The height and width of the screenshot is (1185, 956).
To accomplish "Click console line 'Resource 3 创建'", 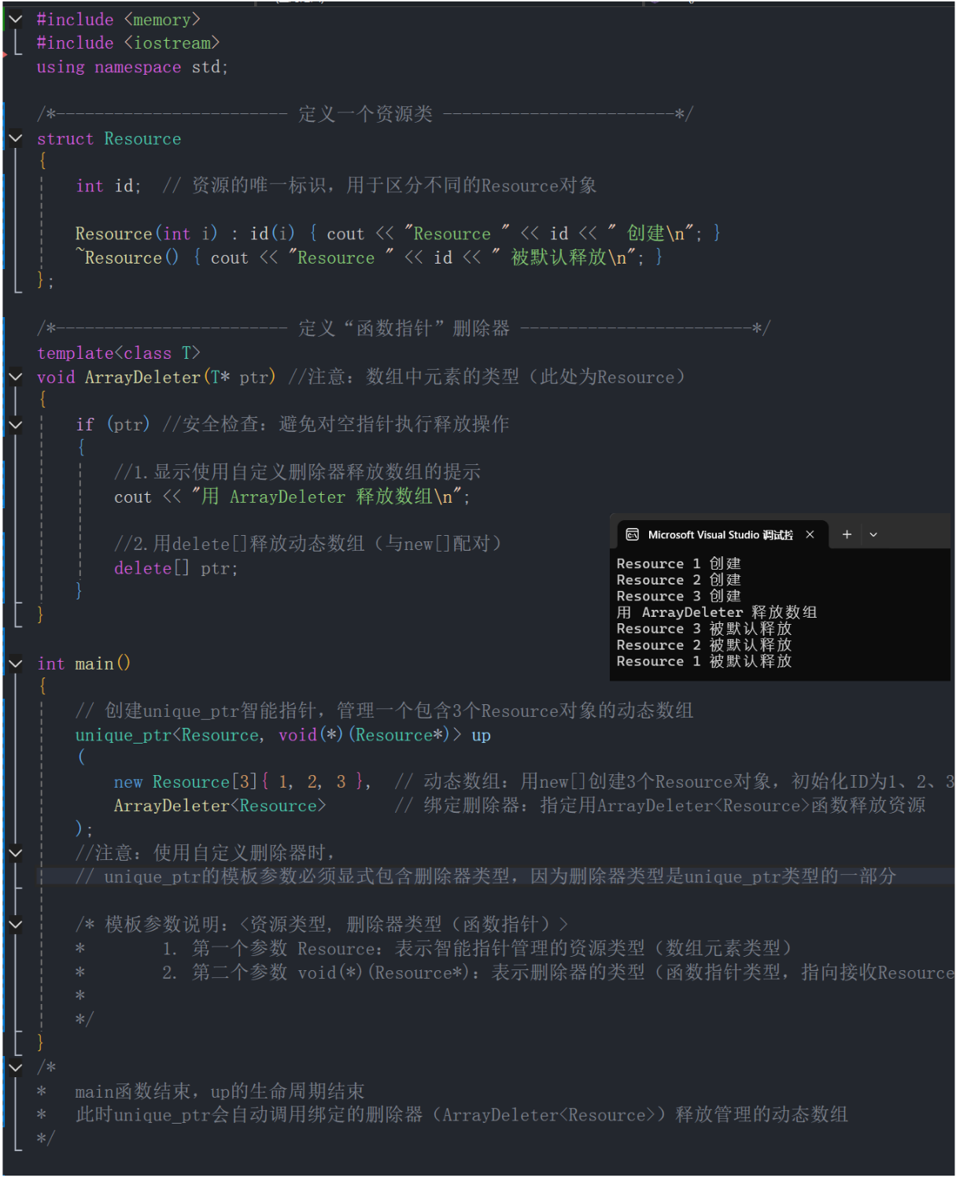I will [x=678, y=596].
